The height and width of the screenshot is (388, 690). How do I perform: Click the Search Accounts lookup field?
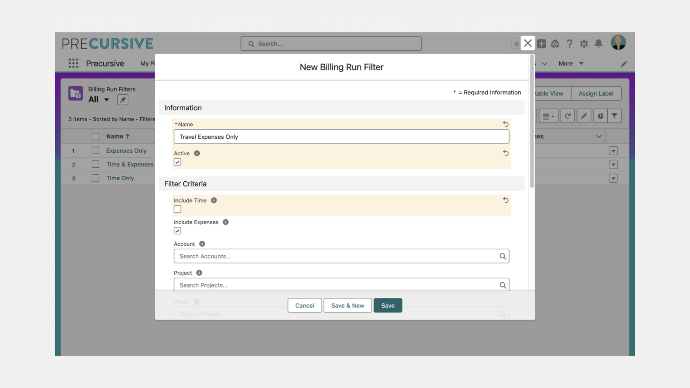[342, 256]
